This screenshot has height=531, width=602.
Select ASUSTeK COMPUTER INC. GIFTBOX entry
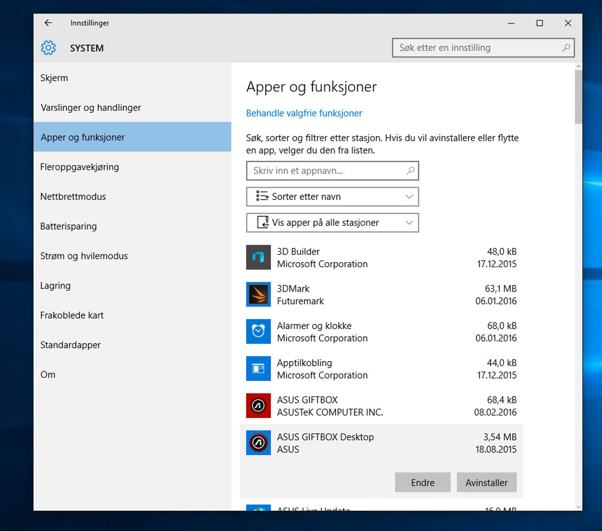coord(381,406)
